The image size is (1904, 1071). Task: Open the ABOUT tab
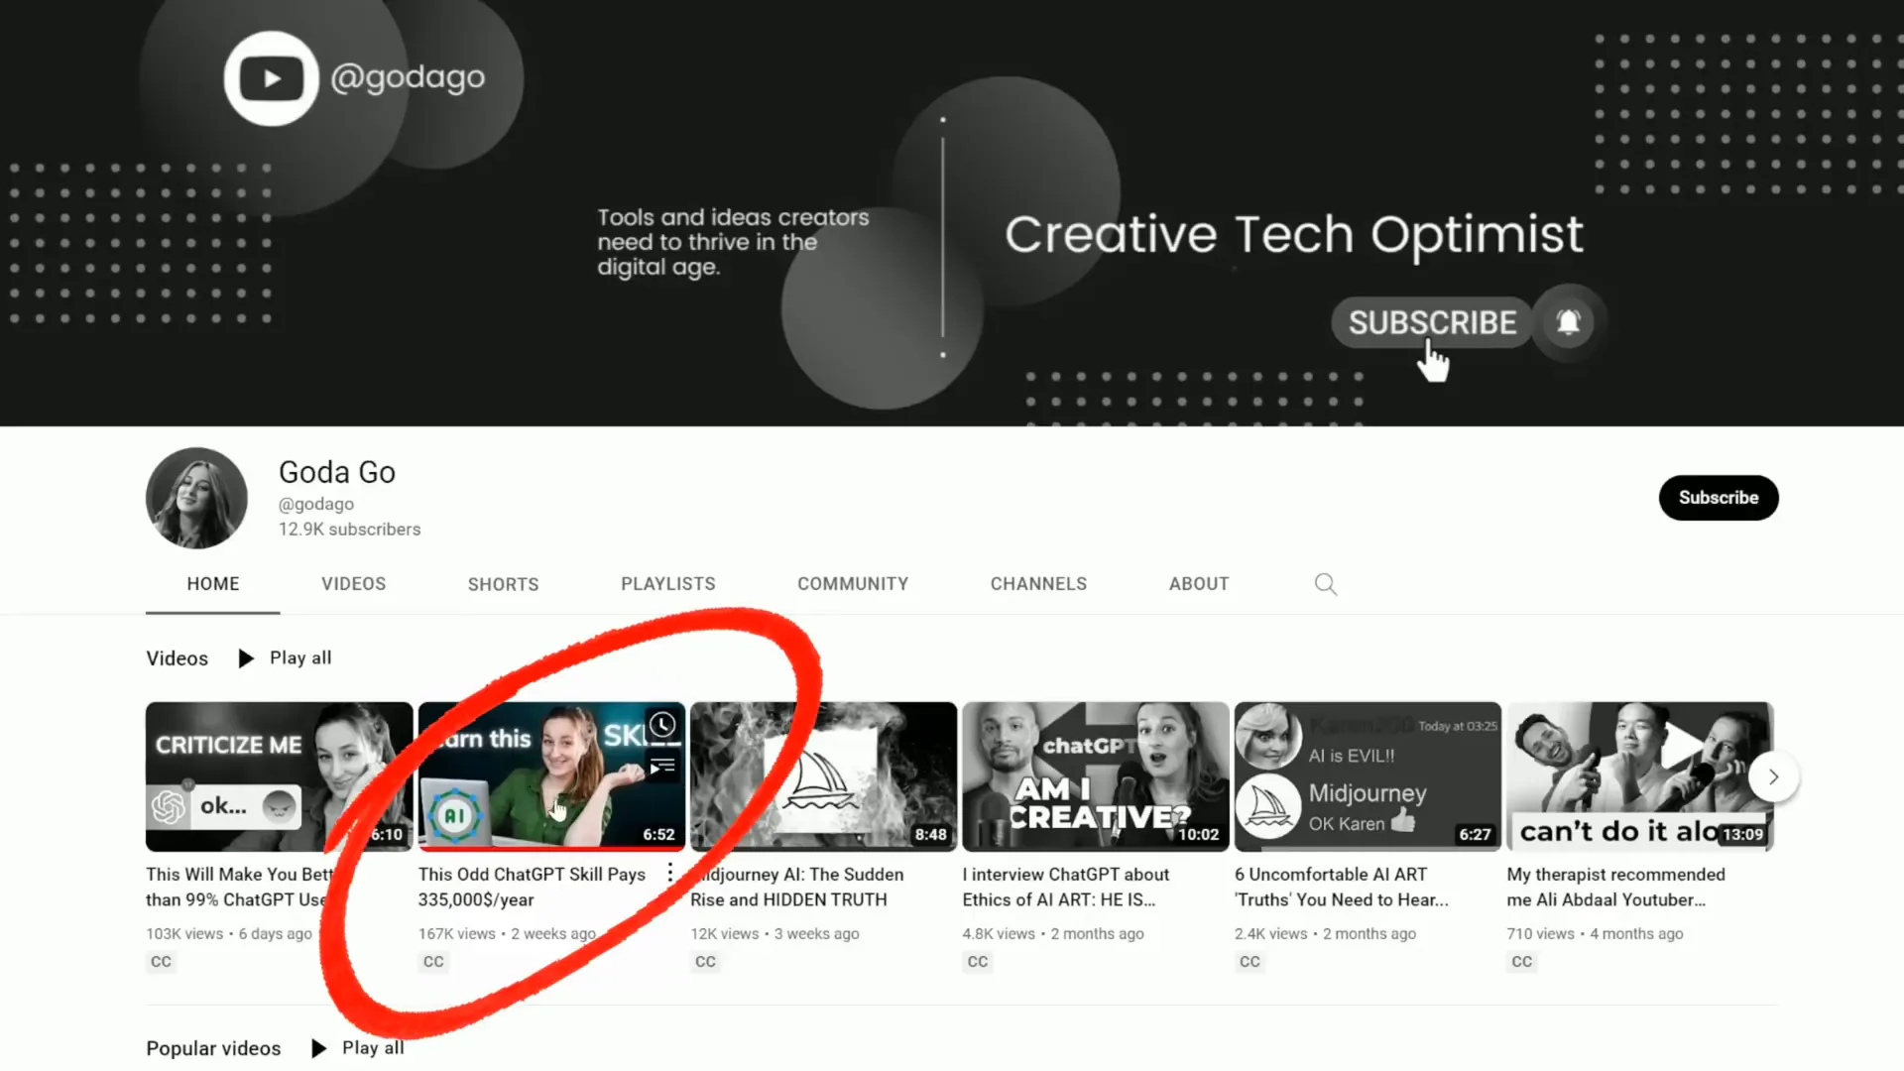[x=1199, y=584]
